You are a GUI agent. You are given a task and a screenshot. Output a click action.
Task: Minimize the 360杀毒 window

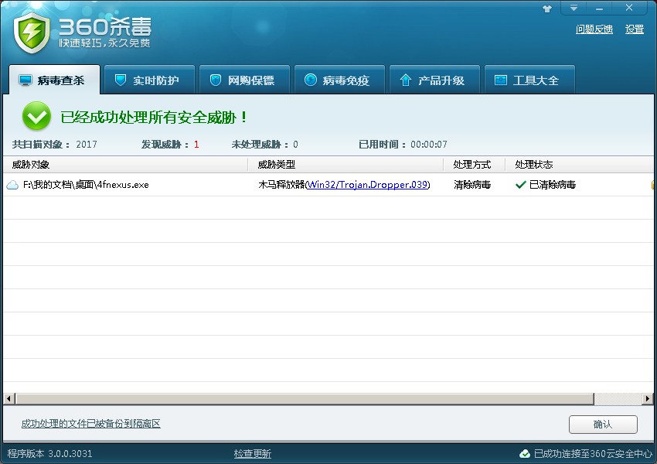599,8
